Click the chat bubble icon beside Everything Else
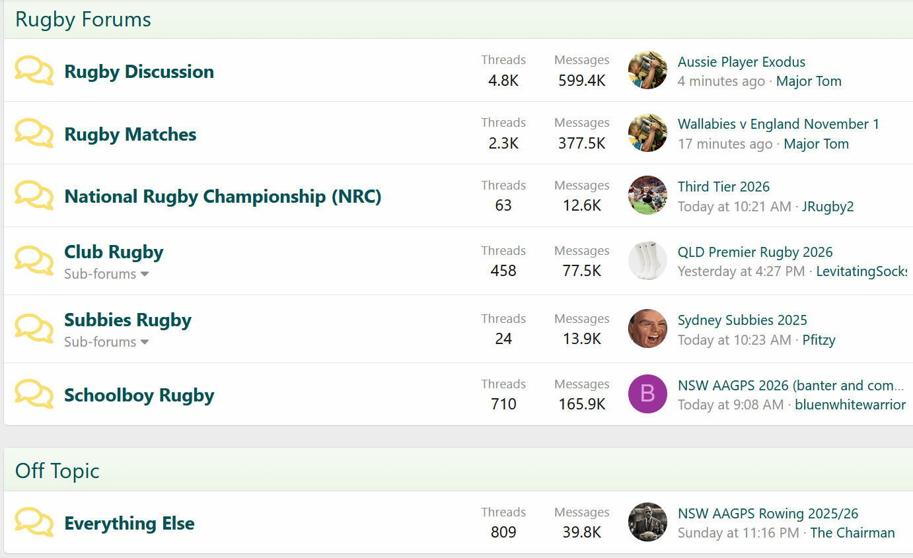 [x=34, y=522]
